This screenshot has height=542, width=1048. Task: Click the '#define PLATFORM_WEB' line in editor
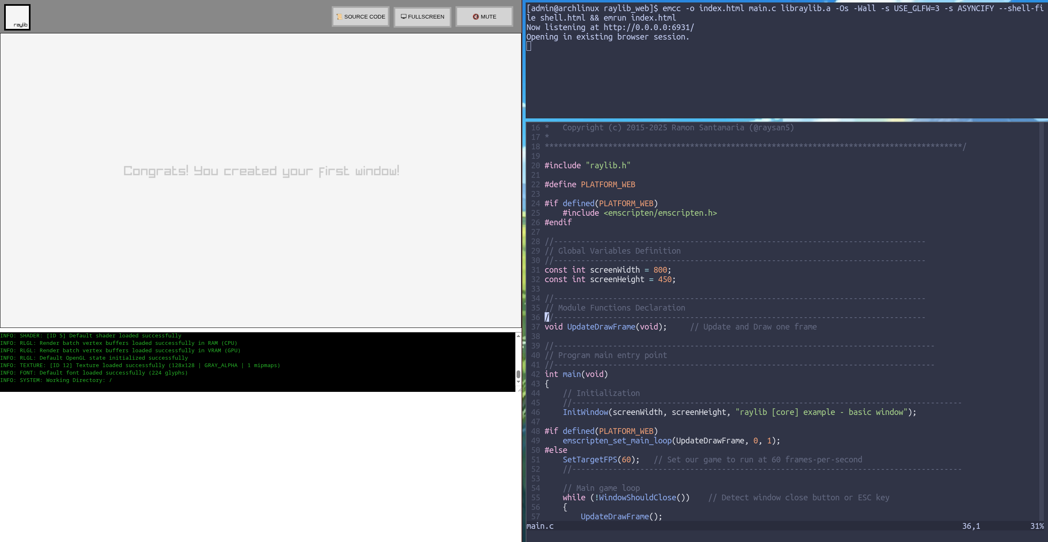[x=590, y=184]
